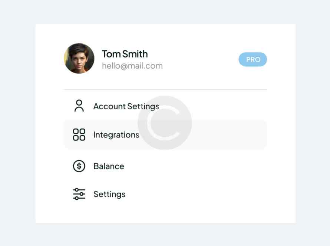Viewport: 330px width, 246px height.
Task: Click the divider line below the profile header
Action: tap(165, 90)
